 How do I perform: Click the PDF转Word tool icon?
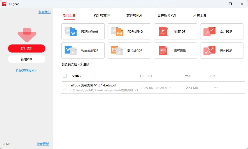(x=71, y=31)
